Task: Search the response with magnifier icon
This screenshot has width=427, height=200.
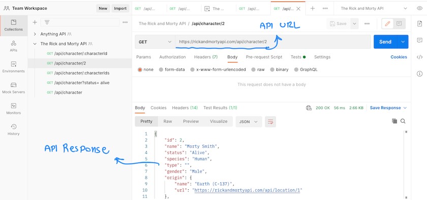Action: pos(403,121)
